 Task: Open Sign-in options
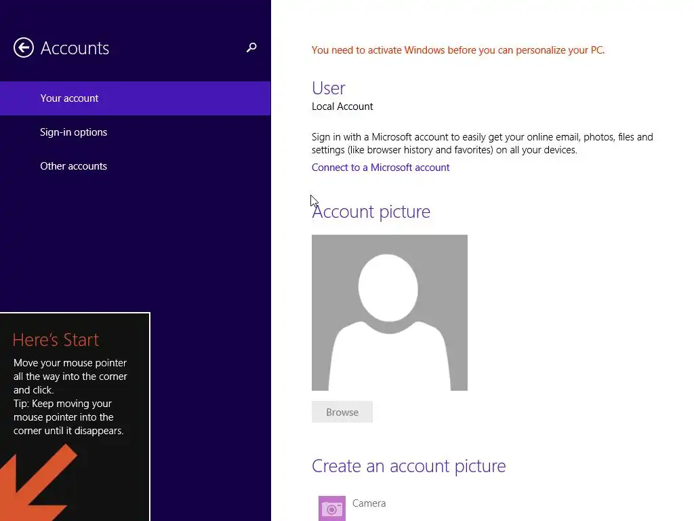click(x=135, y=132)
